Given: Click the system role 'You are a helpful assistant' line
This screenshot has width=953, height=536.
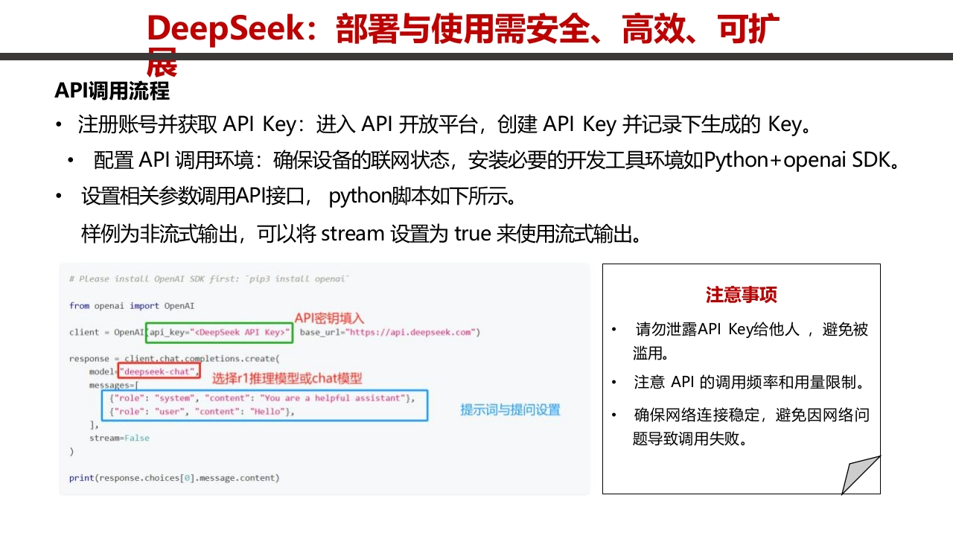Looking at the screenshot, I should tap(261, 398).
